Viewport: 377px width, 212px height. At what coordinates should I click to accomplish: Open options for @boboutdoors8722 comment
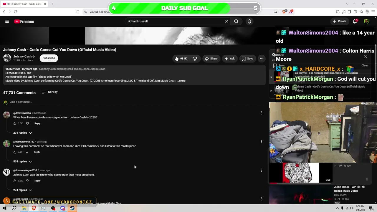click(262, 142)
